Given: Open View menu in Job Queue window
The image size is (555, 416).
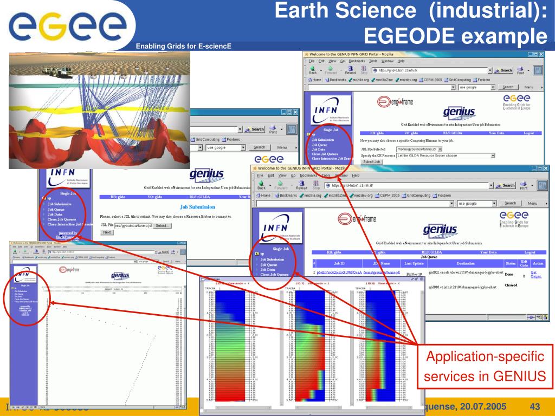Looking at the screenshot, I should (282, 175).
